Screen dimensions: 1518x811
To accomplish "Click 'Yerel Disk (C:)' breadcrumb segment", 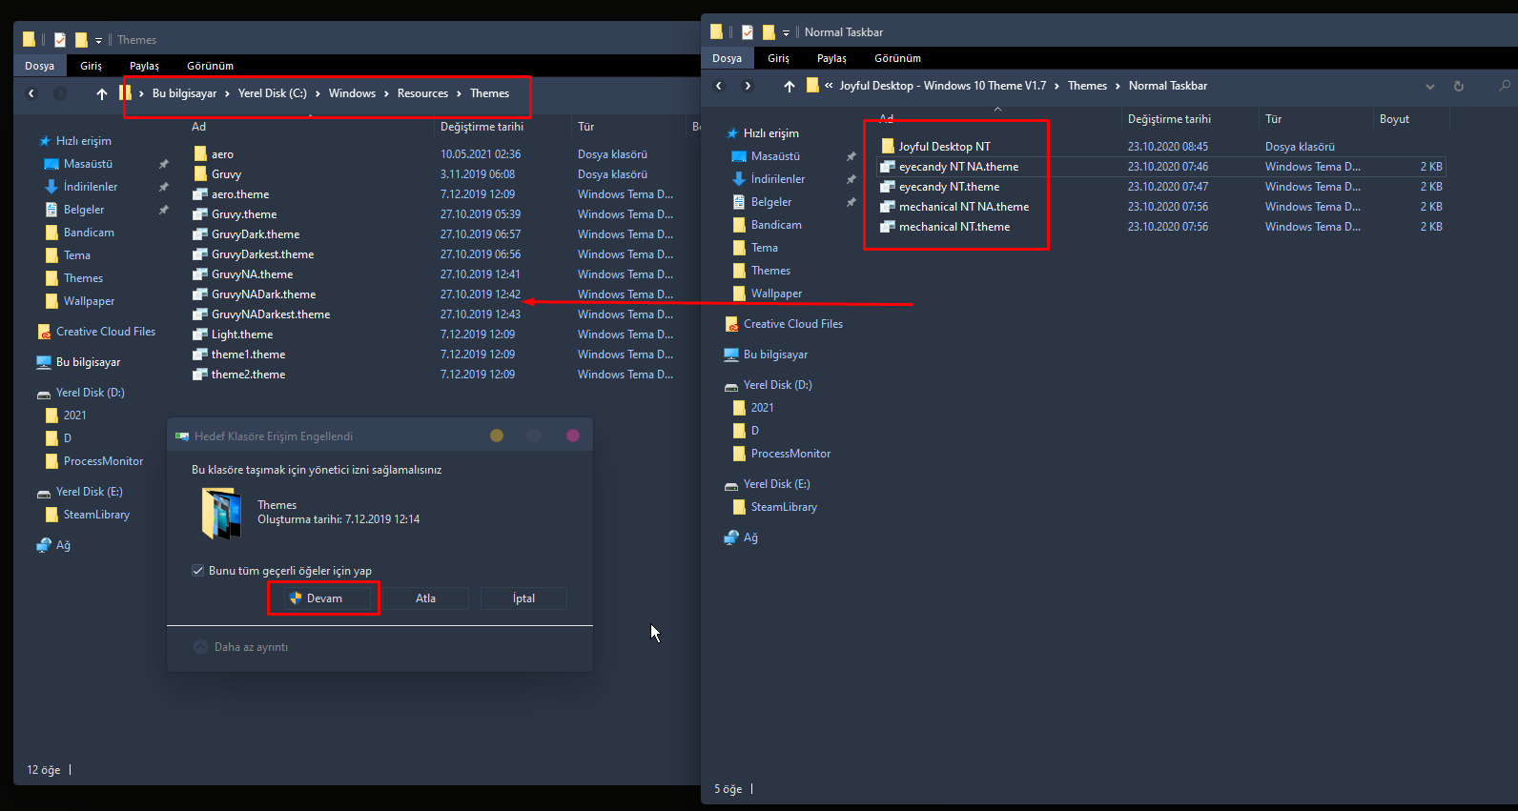I will coord(273,93).
